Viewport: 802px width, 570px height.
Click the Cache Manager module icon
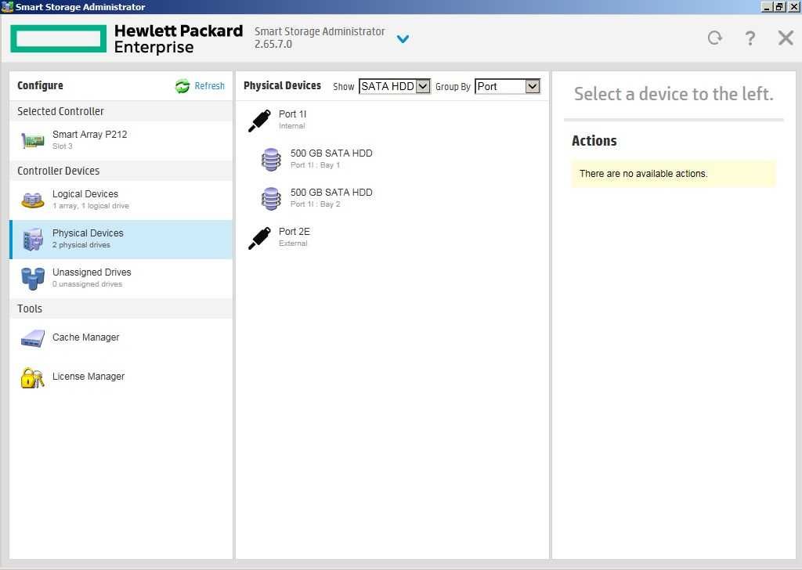32,338
